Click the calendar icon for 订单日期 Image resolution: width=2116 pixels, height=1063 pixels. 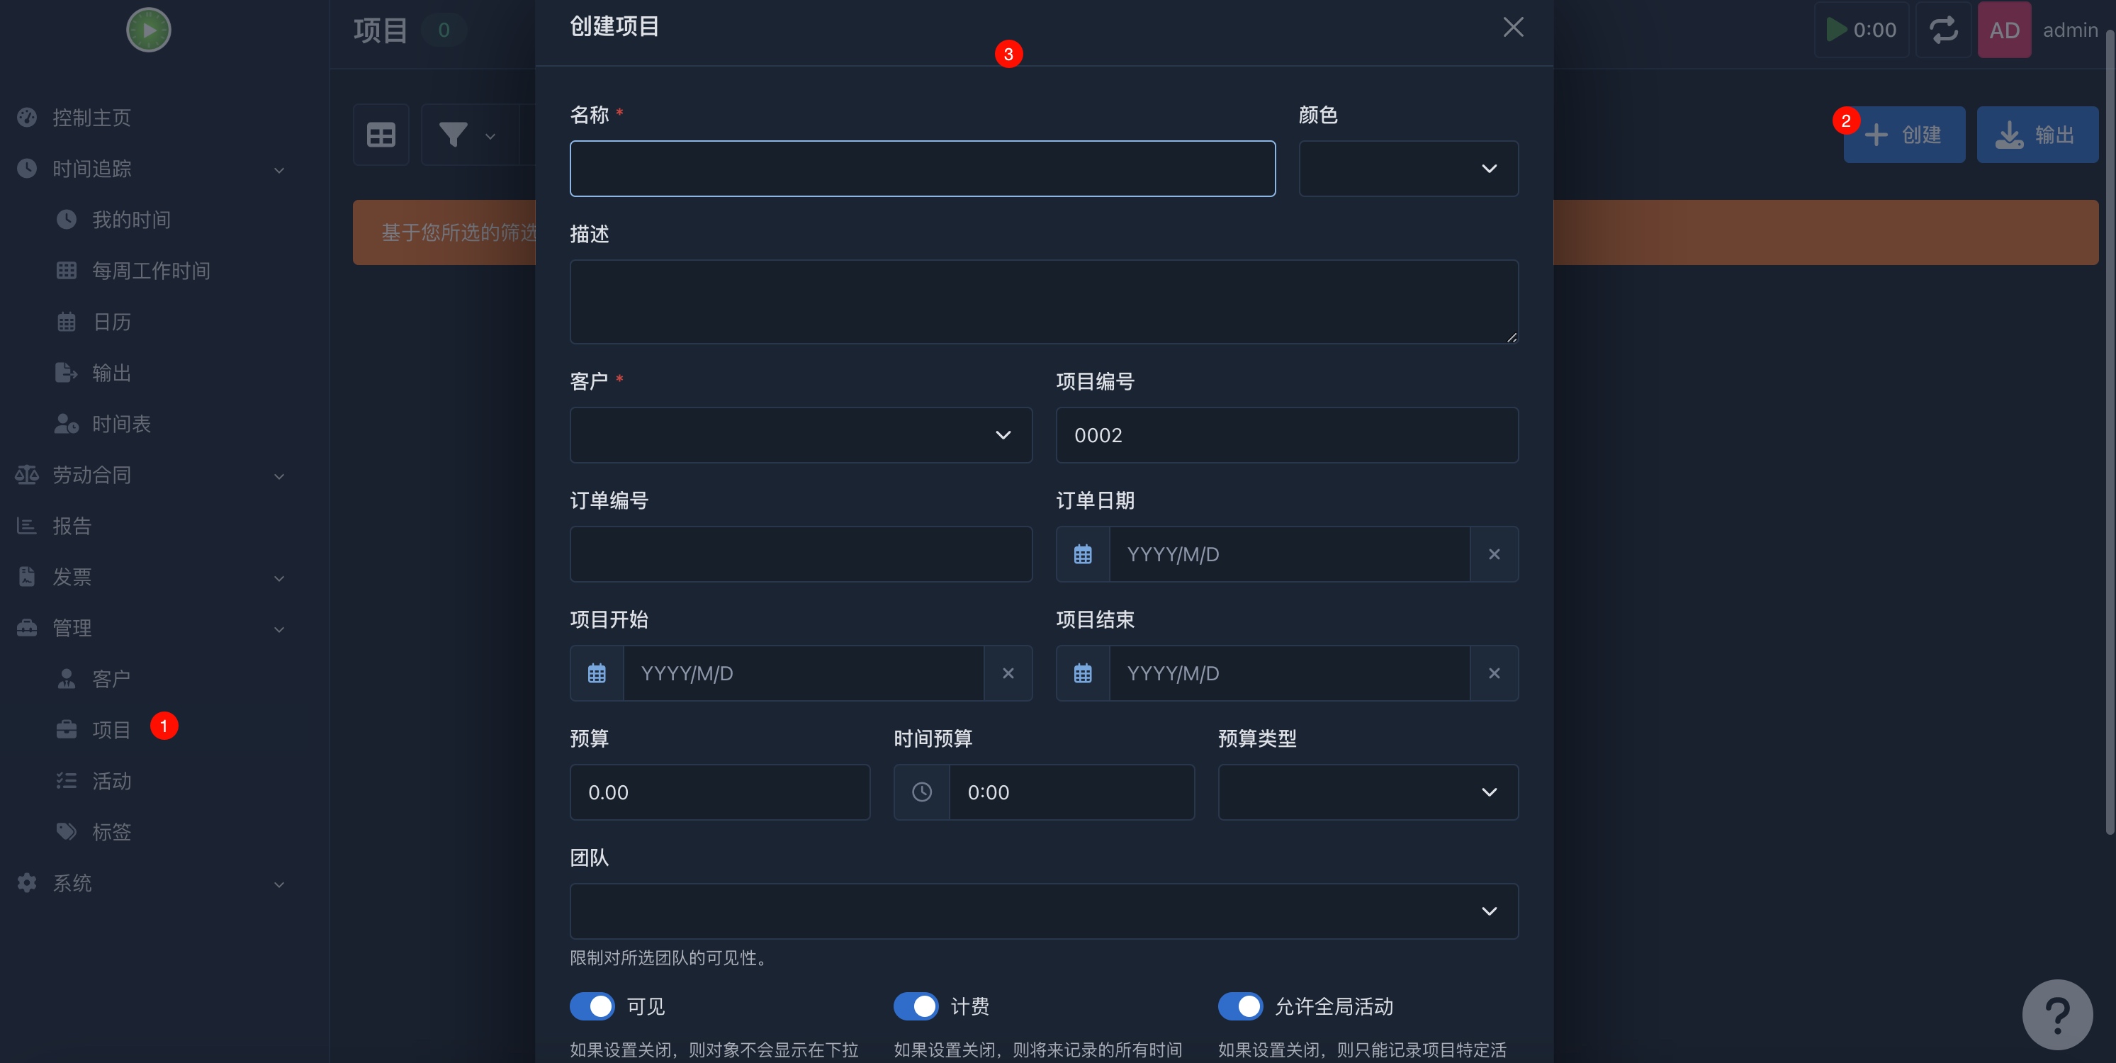pos(1083,554)
